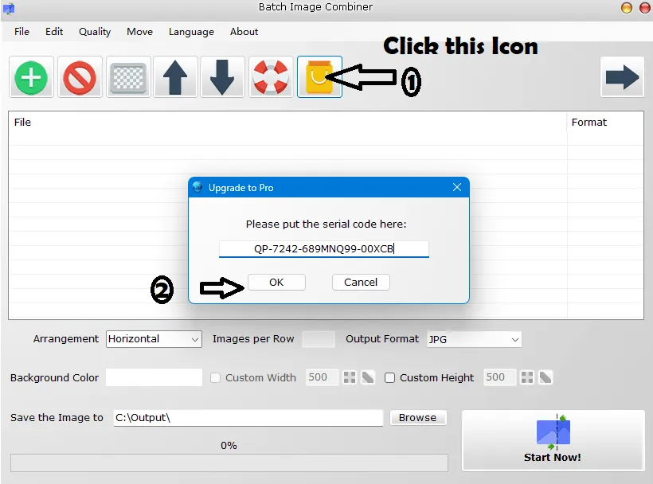The image size is (653, 484).
Task: Open Help via the lifebuoy icon
Action: click(271, 77)
